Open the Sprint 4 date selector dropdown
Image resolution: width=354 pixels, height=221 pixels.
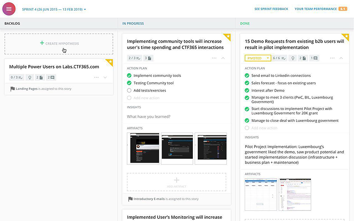point(54,9)
